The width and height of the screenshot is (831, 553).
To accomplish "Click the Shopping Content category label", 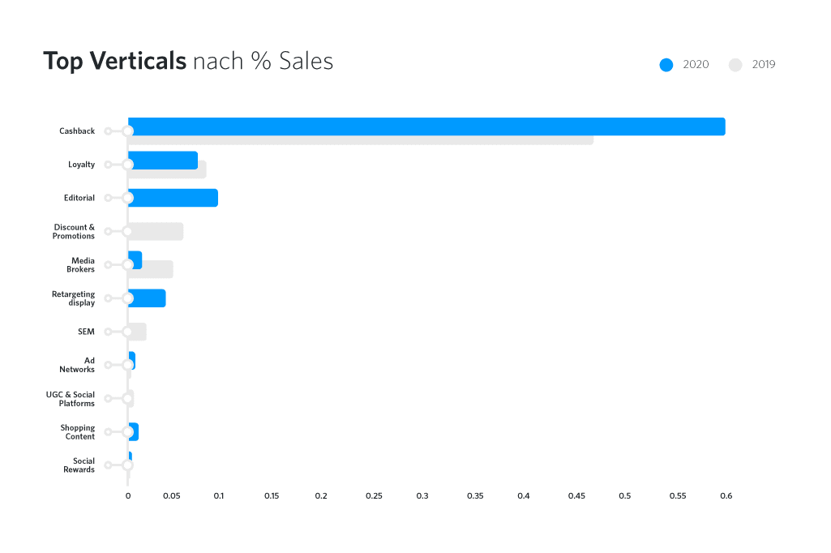I will [78, 432].
